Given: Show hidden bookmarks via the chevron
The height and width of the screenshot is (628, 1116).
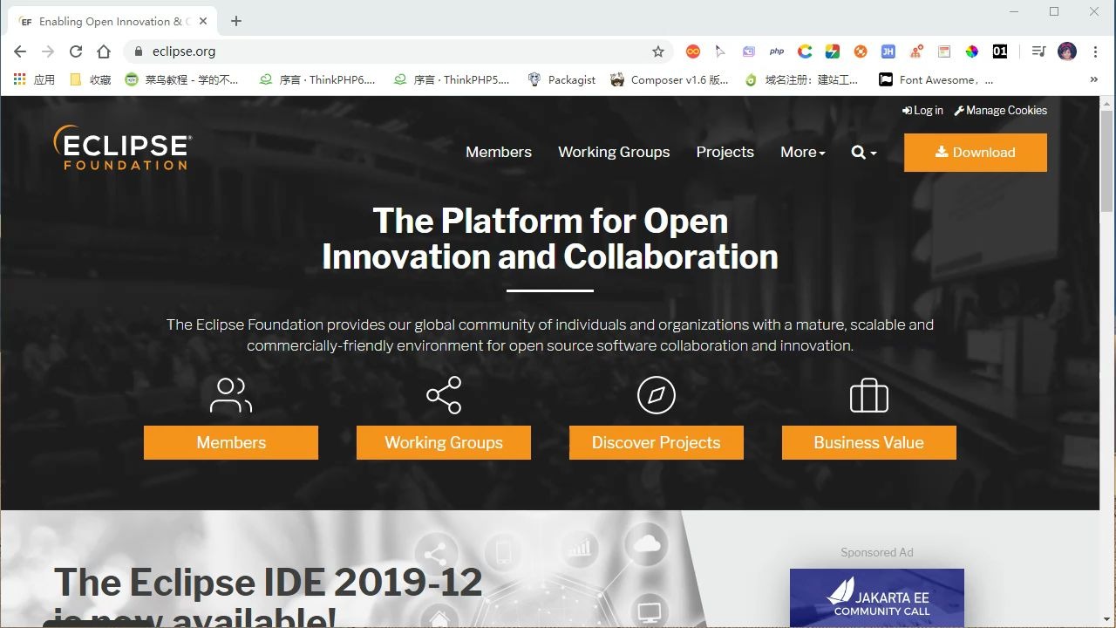Looking at the screenshot, I should pyautogui.click(x=1094, y=79).
